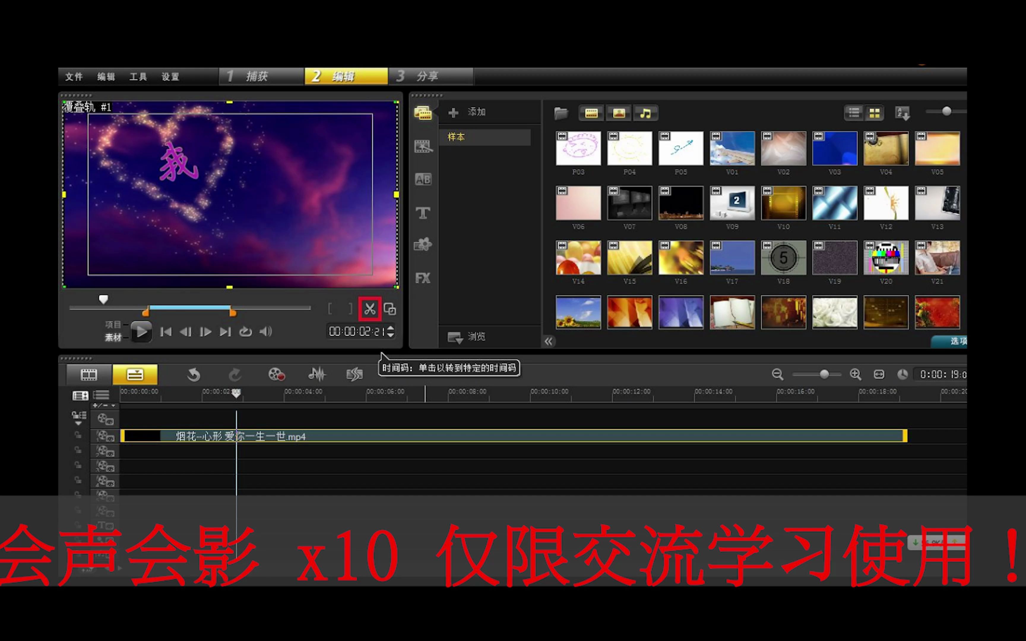Image resolution: width=1026 pixels, height=641 pixels.
Task: Click the preview timecode field
Action: (x=357, y=331)
